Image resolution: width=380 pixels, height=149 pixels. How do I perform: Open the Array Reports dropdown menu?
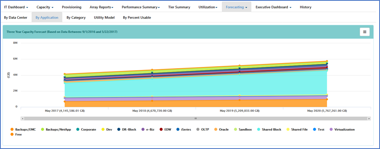pos(101,7)
